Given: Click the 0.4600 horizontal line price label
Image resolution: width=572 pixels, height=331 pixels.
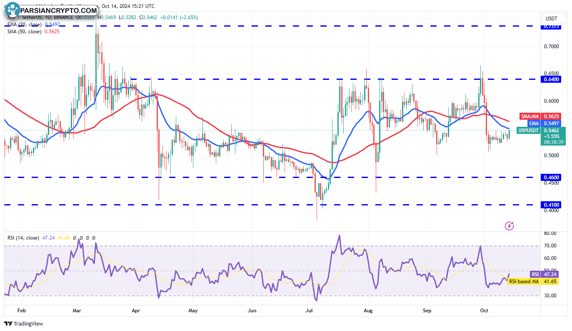Looking at the screenshot, I should (551, 177).
